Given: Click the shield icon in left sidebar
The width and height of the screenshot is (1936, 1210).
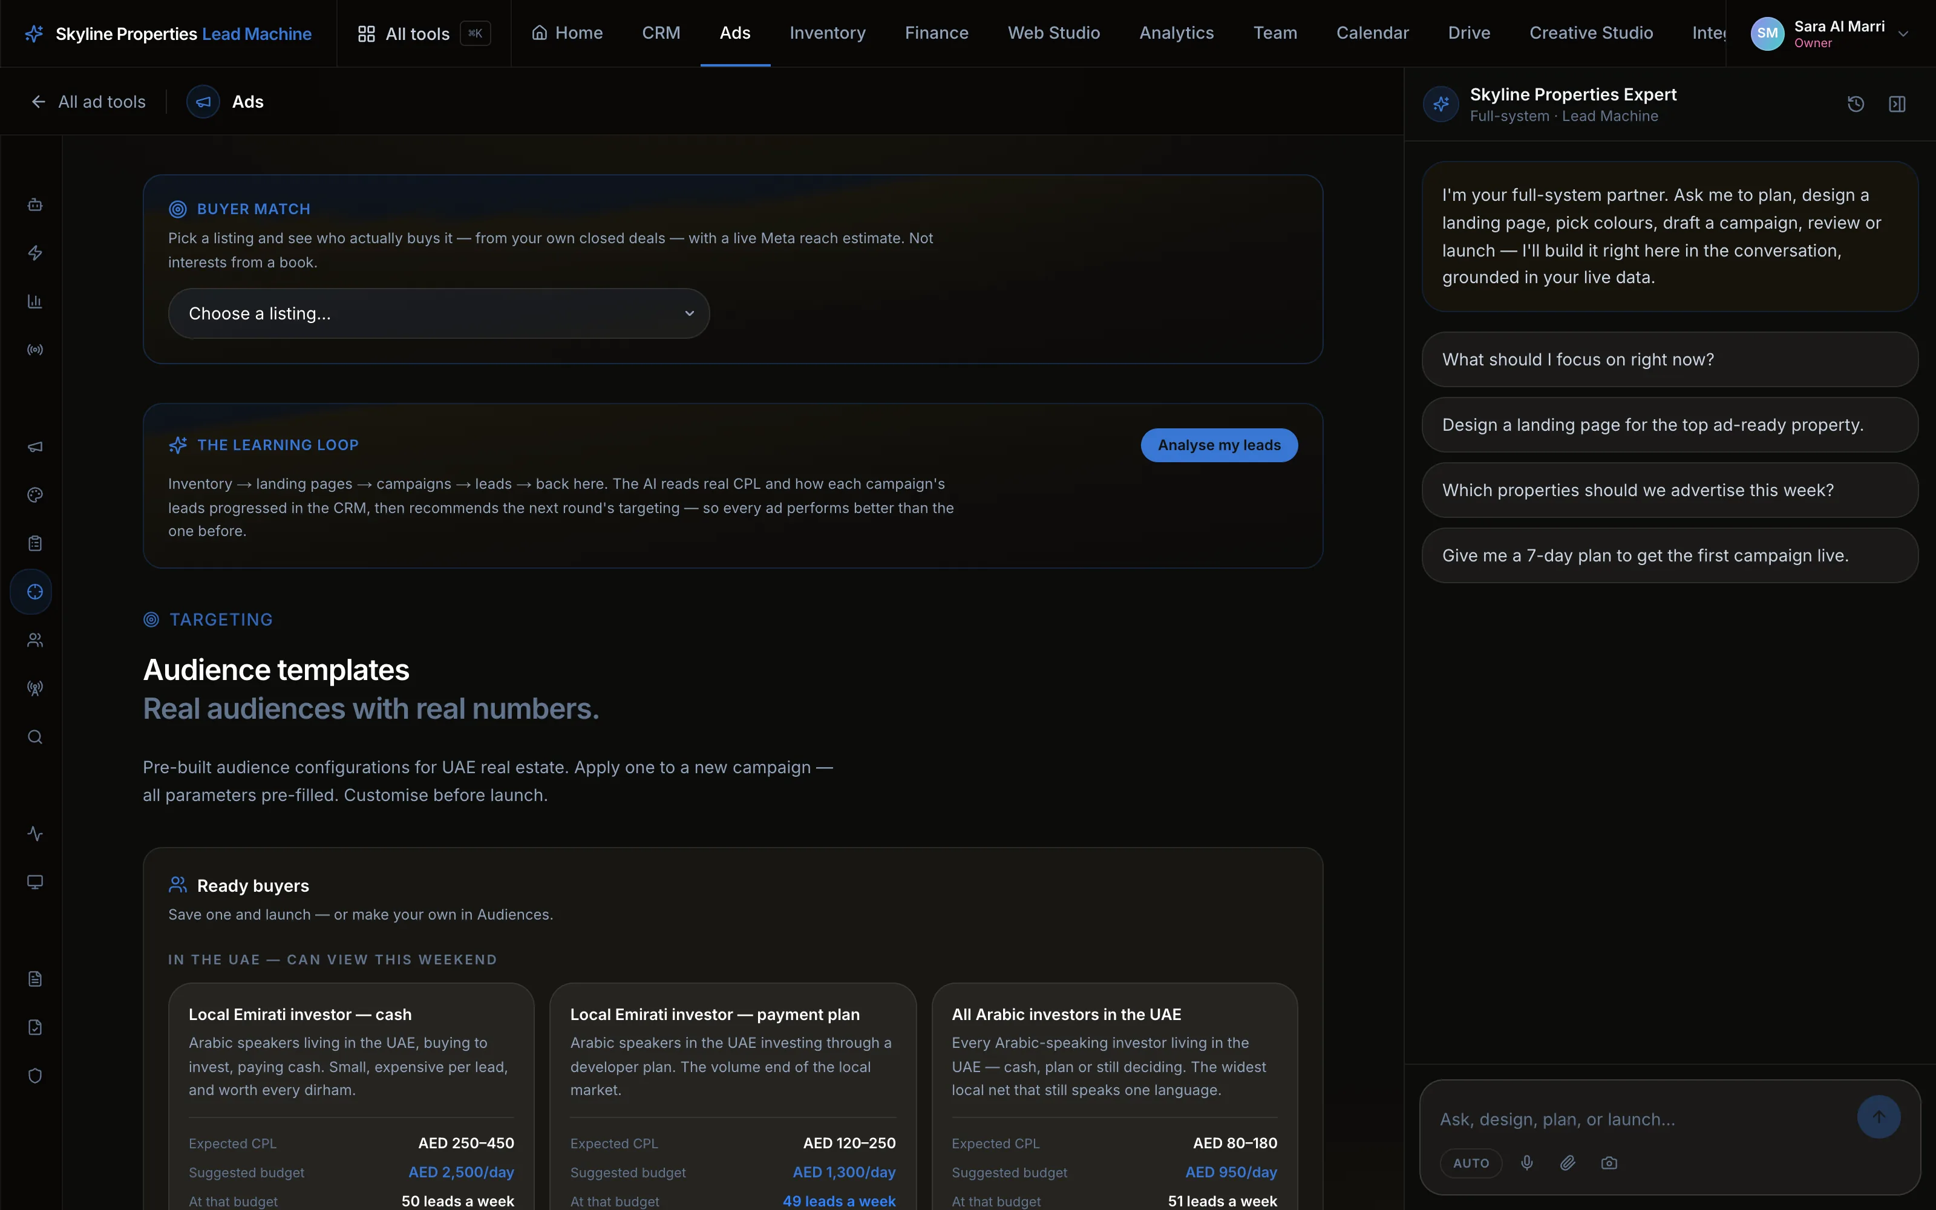Looking at the screenshot, I should click(x=34, y=1076).
